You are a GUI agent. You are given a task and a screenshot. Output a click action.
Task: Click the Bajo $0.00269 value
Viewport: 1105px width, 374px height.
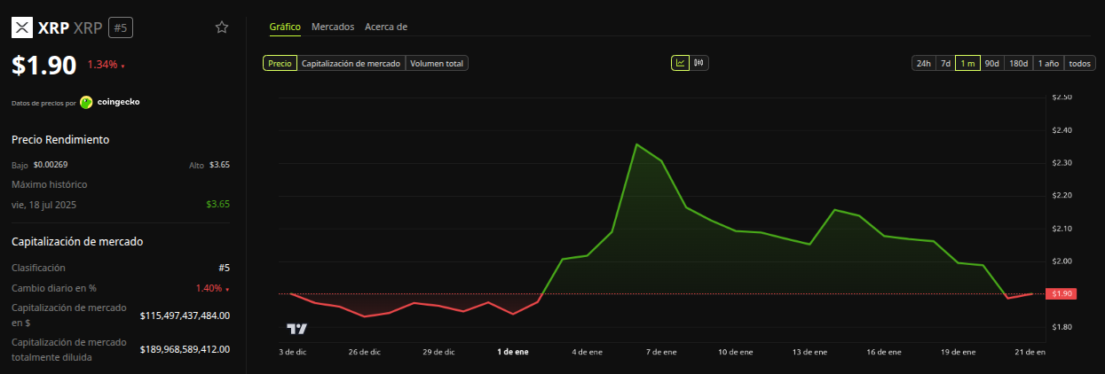tap(51, 164)
